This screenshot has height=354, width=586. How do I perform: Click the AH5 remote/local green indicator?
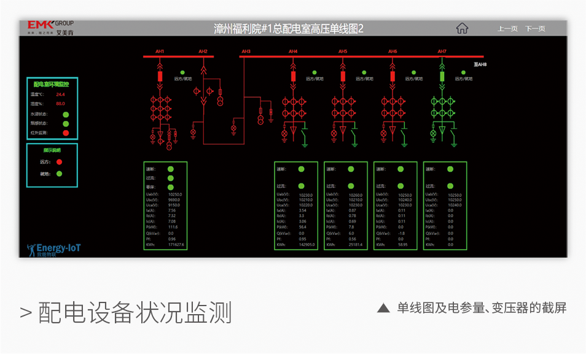click(364, 72)
